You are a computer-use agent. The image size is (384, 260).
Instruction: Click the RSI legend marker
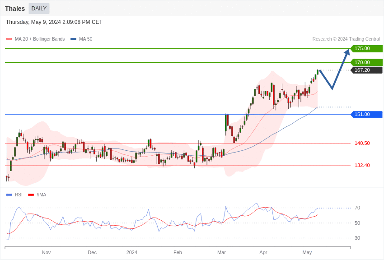[x=9, y=195]
